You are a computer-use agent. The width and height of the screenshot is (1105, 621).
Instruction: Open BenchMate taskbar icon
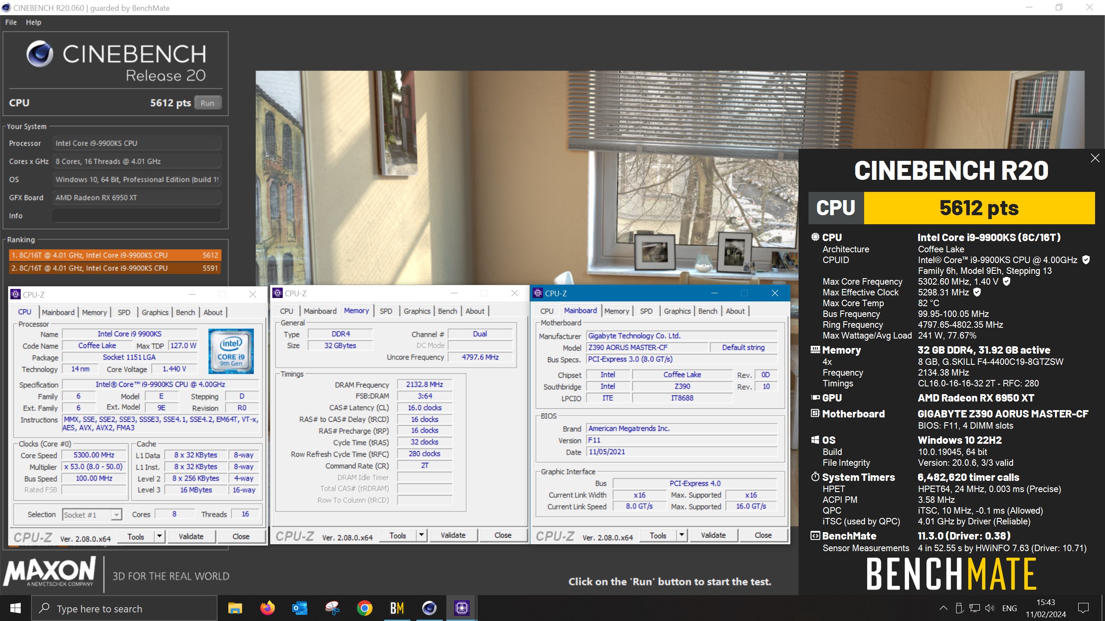click(x=397, y=608)
